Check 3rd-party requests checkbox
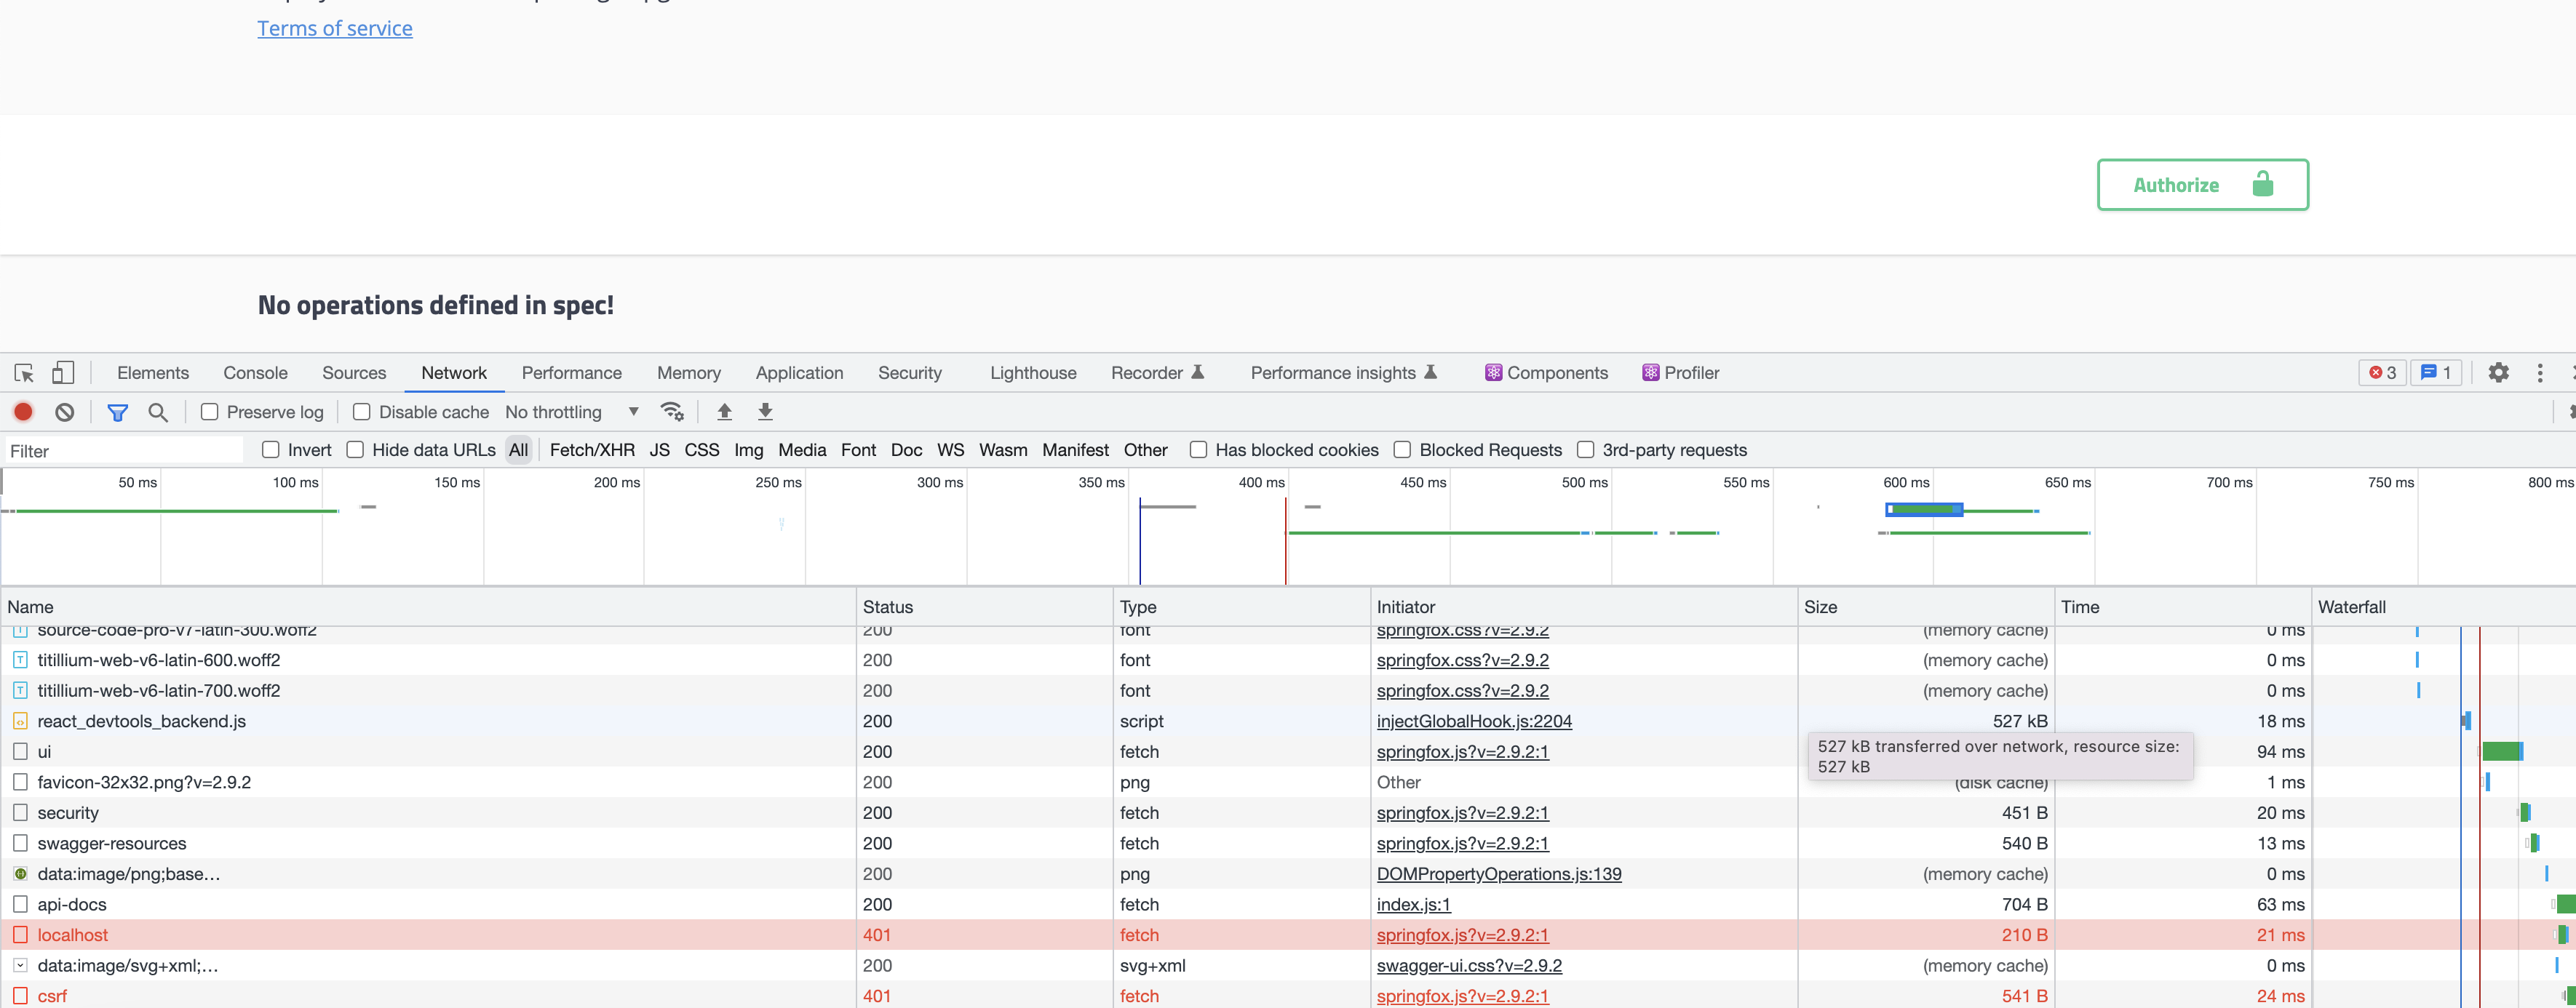 (1585, 449)
